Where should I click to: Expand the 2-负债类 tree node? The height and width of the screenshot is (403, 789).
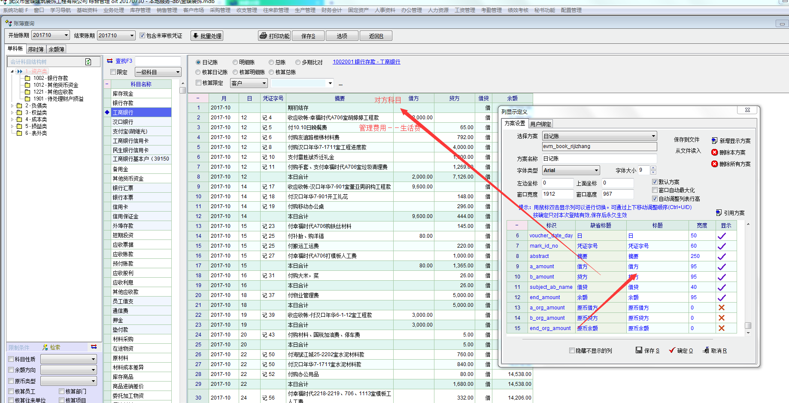[x=12, y=106]
